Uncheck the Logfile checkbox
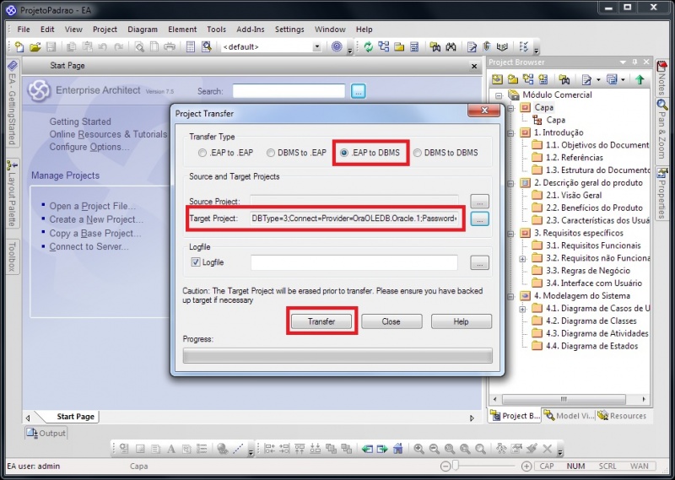Image resolution: width=675 pixels, height=480 pixels. (196, 263)
